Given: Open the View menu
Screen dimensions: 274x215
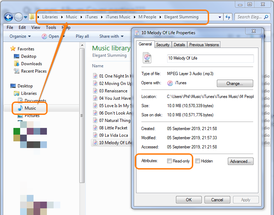Looking at the screenshot, I should pos(36,27).
